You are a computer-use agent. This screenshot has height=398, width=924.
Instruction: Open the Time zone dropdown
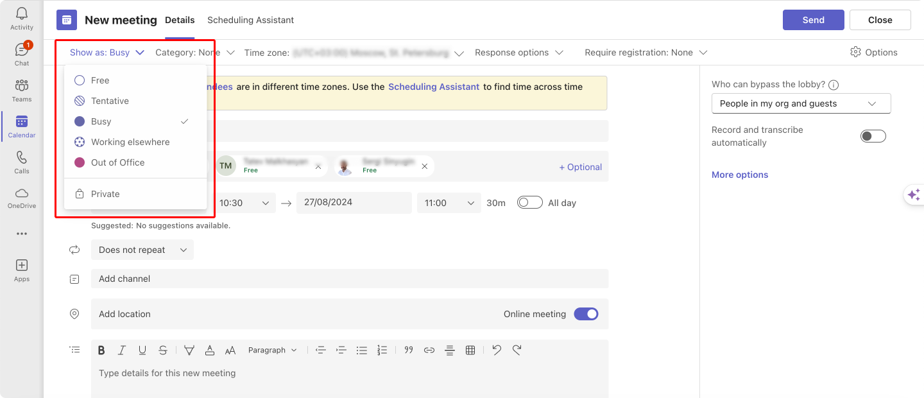click(354, 53)
